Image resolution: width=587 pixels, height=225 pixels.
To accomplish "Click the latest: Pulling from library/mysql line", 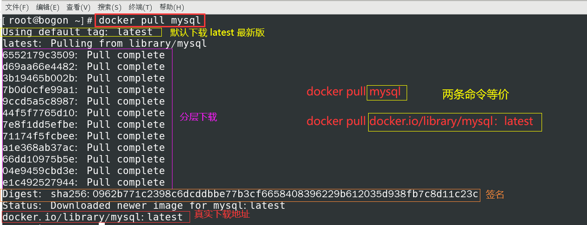I will point(105,44).
